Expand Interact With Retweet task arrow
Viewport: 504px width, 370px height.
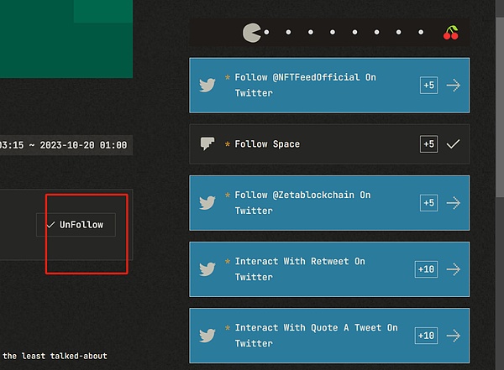coord(454,269)
